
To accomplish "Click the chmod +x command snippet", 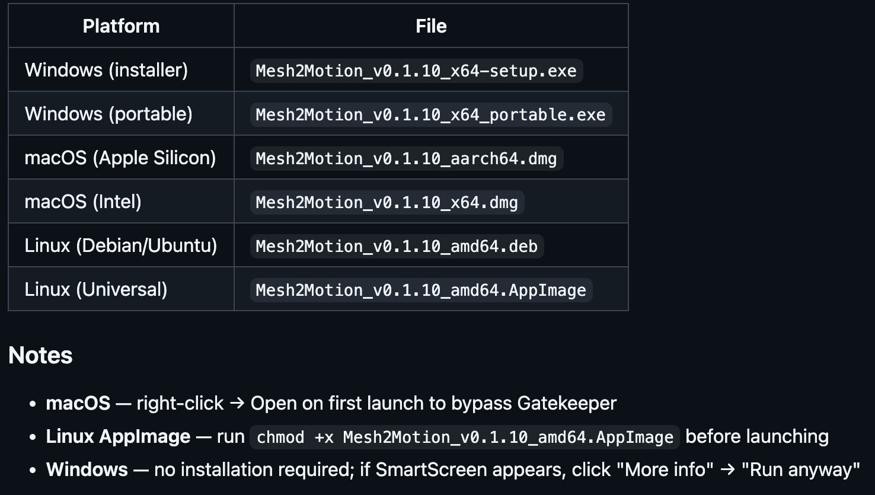I will 465,437.
